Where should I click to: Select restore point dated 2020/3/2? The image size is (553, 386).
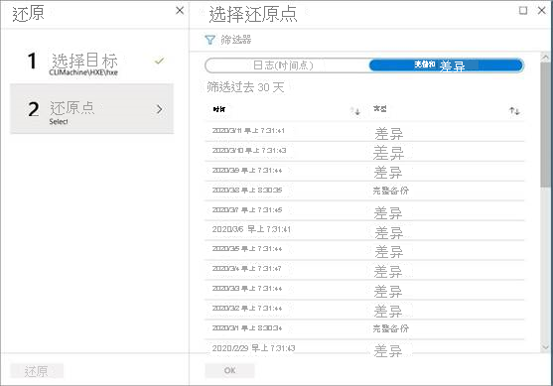click(x=364, y=310)
